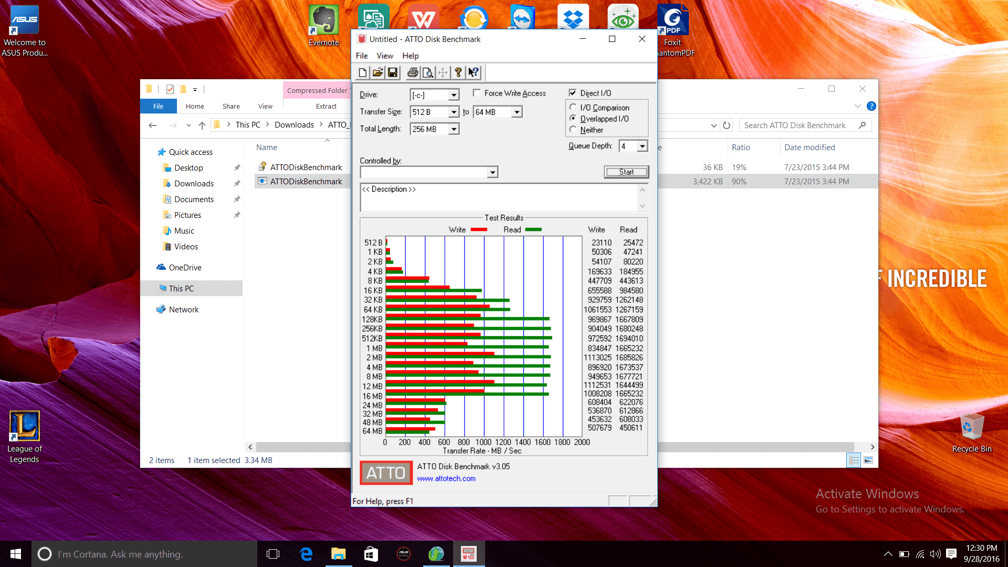Open the Help menu

coord(410,56)
